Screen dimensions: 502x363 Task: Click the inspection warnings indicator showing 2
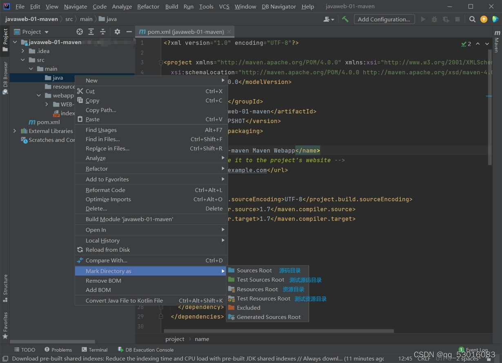pyautogui.click(x=466, y=44)
